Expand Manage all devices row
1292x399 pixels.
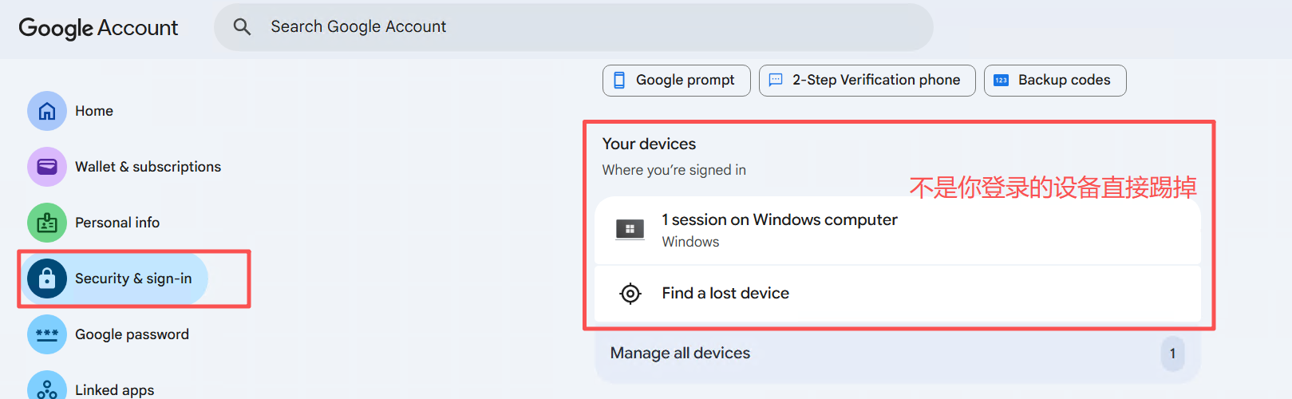pyautogui.click(x=898, y=354)
